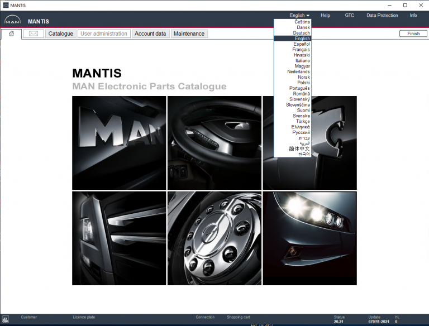Image resolution: width=429 pixels, height=326 pixels.
Task: Select Português language
Action: (293, 88)
